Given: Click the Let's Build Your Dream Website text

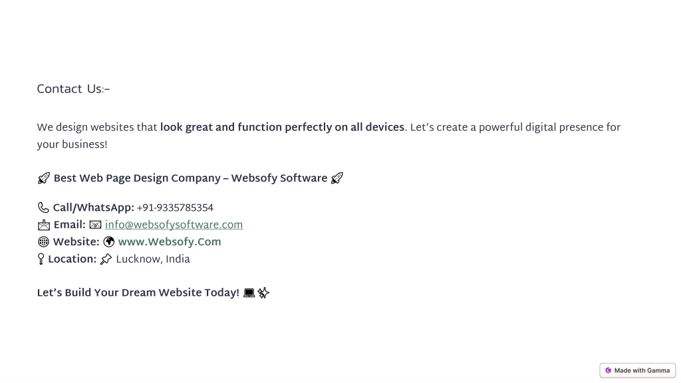Looking at the screenshot, I should pos(138,293).
